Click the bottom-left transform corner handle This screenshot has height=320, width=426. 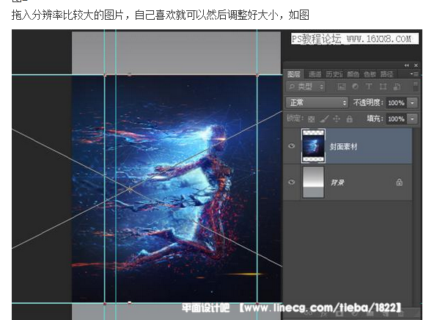tap(105, 303)
